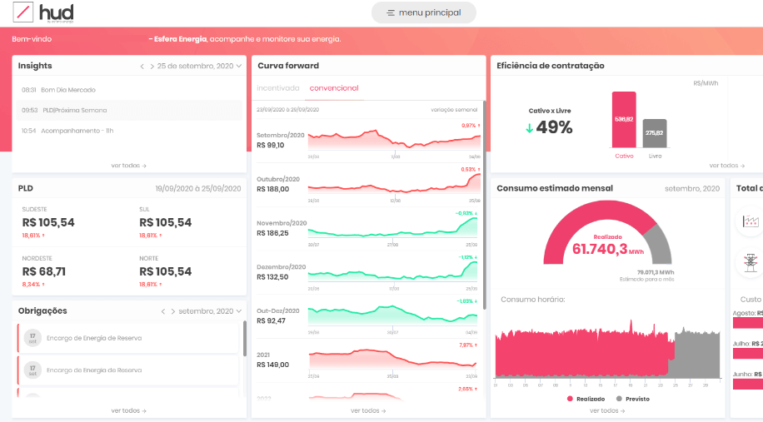Screen dimensions: 763x422
Task: Click the hud logo icon
Action: (x=24, y=12)
